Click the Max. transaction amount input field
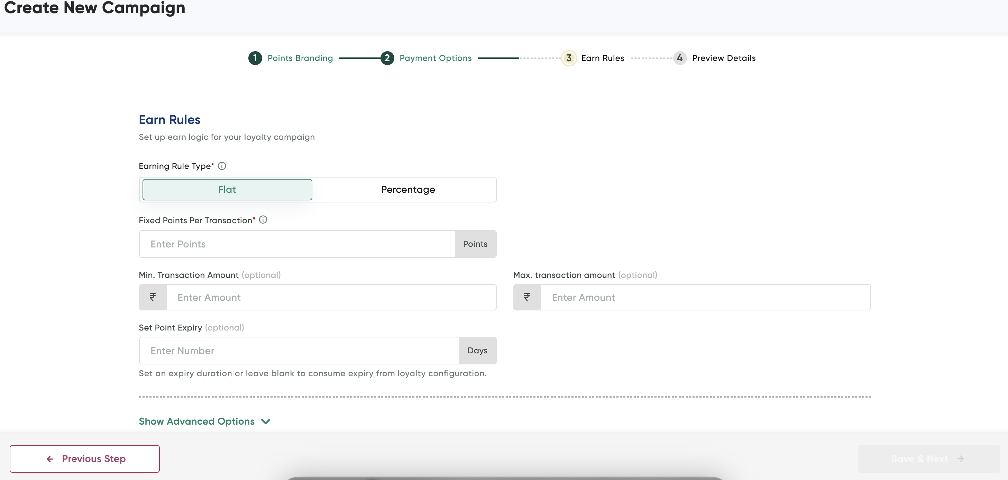The width and height of the screenshot is (1008, 480). pos(706,297)
